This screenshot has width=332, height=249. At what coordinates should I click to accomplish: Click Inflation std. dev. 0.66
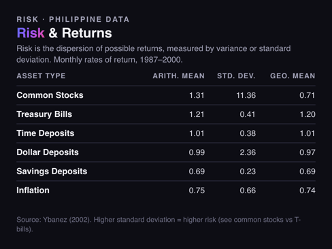pos(248,190)
